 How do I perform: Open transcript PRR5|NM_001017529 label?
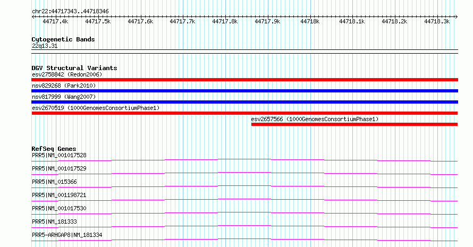59,168
